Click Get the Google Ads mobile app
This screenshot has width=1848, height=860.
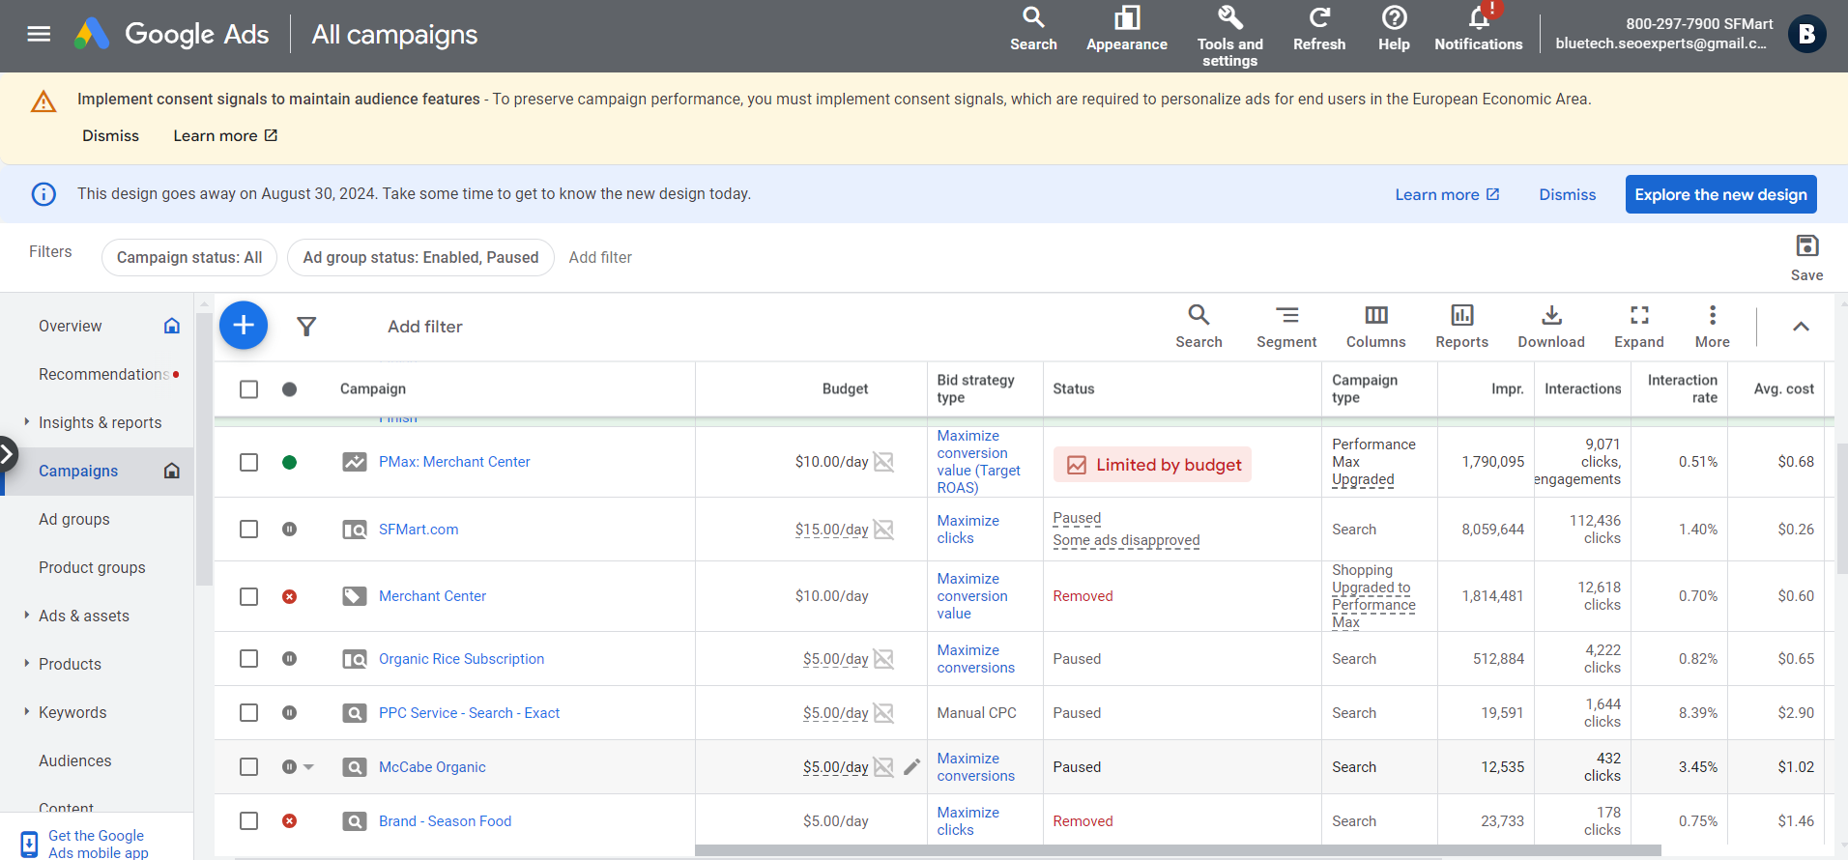click(x=97, y=844)
